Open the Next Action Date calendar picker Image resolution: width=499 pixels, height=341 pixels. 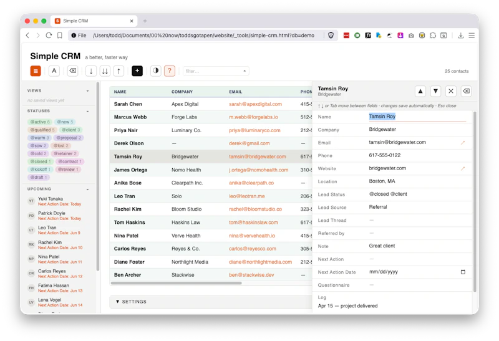tap(463, 272)
